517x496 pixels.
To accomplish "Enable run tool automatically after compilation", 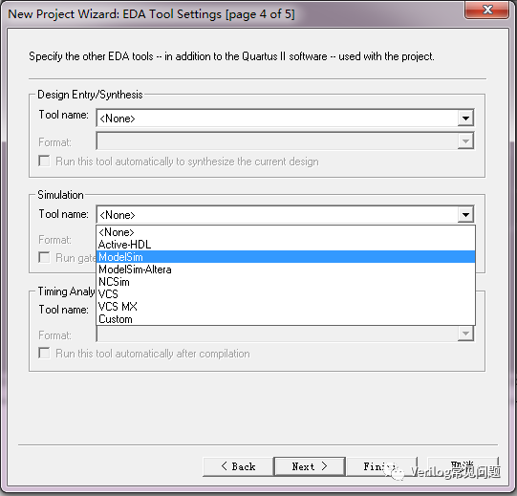I will coord(44,353).
